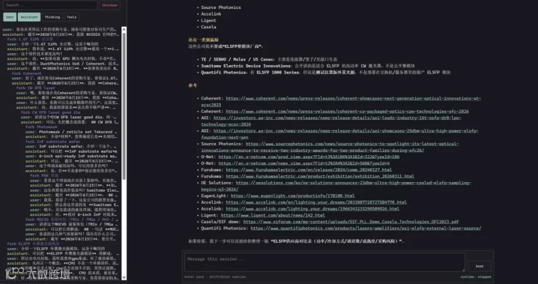The height and width of the screenshot is (284, 538).
Task: Open the Ligent about/news link
Action: click(x=273, y=215)
